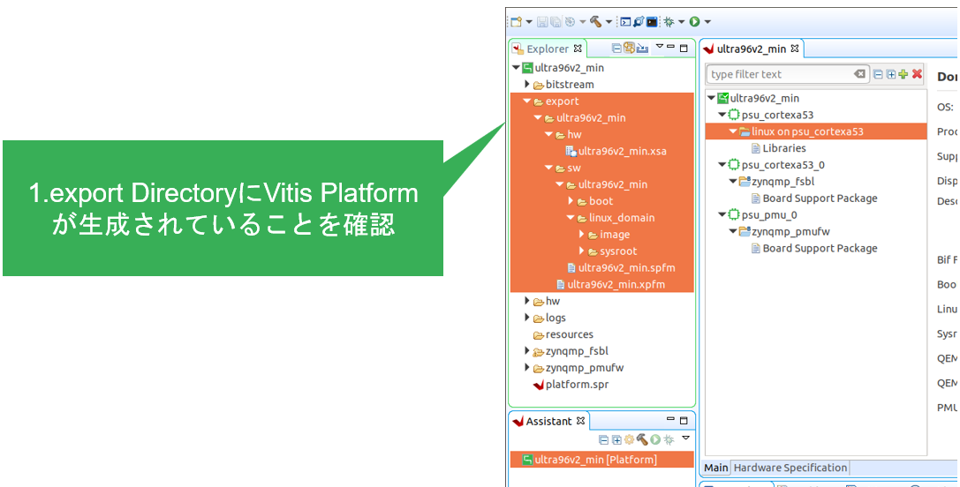
Task: Collapse the psu_pmu_0 node
Action: click(x=722, y=214)
